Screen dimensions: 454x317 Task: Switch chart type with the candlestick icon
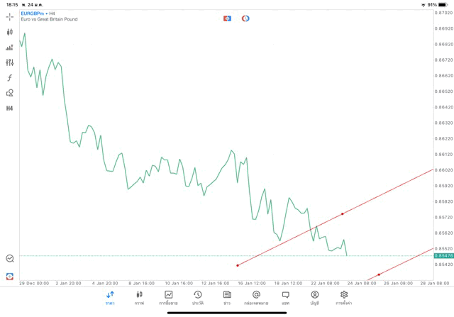click(10, 32)
